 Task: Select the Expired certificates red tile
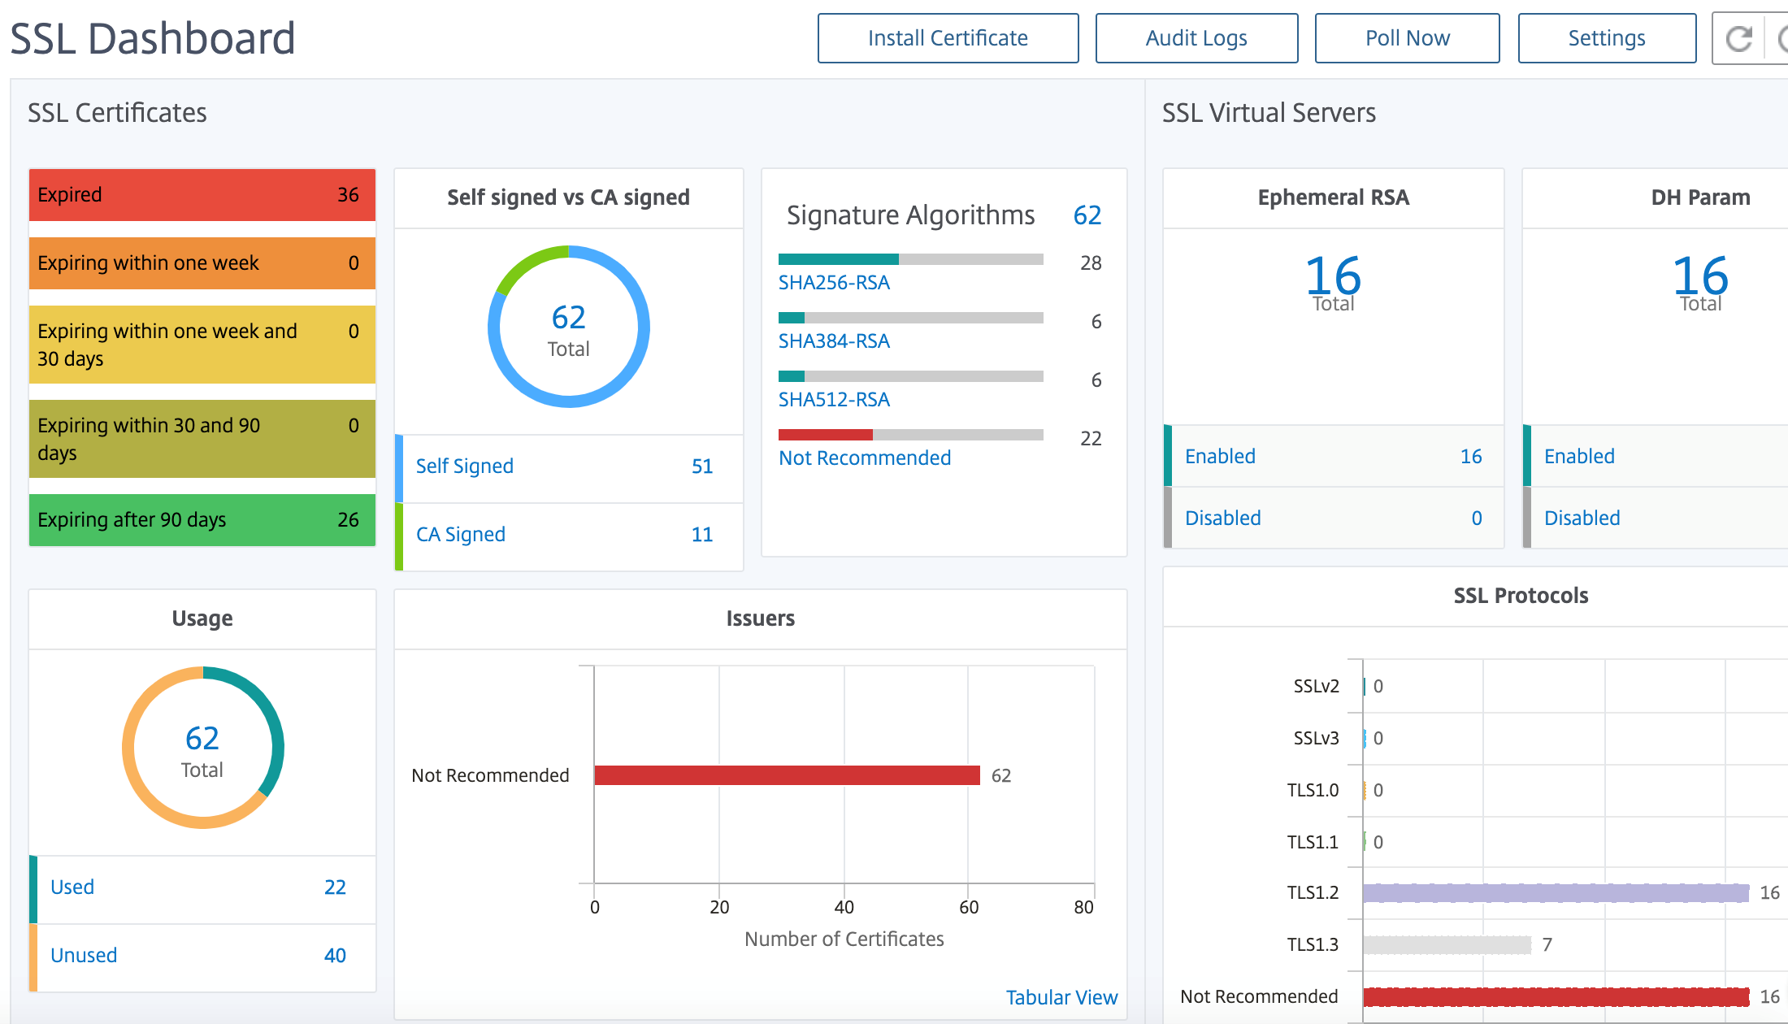coord(202,195)
